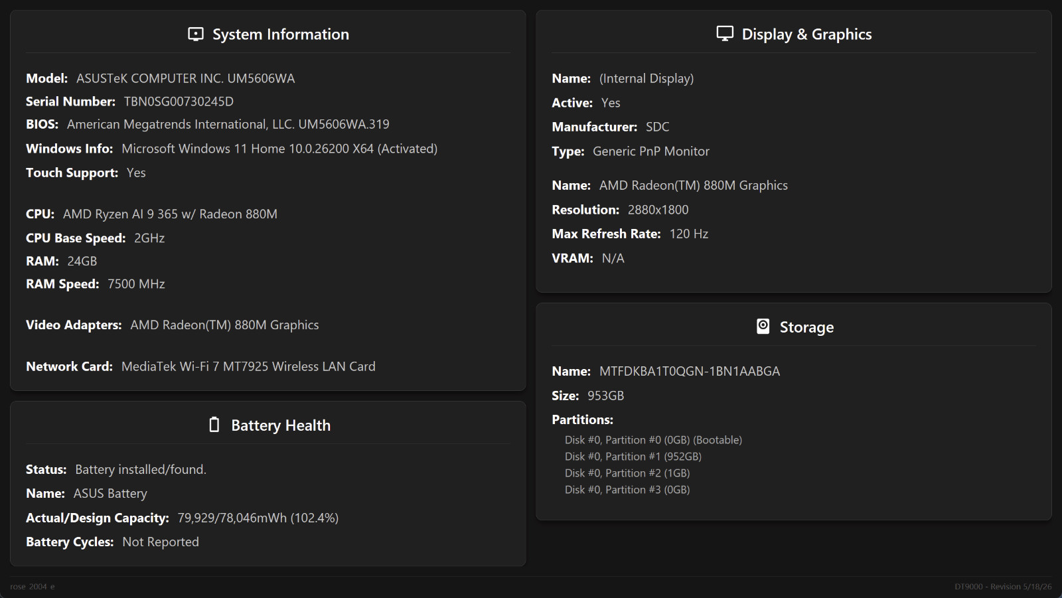The height and width of the screenshot is (598, 1062).
Task: Click the Display & Graphics monitor icon
Action: (x=725, y=33)
